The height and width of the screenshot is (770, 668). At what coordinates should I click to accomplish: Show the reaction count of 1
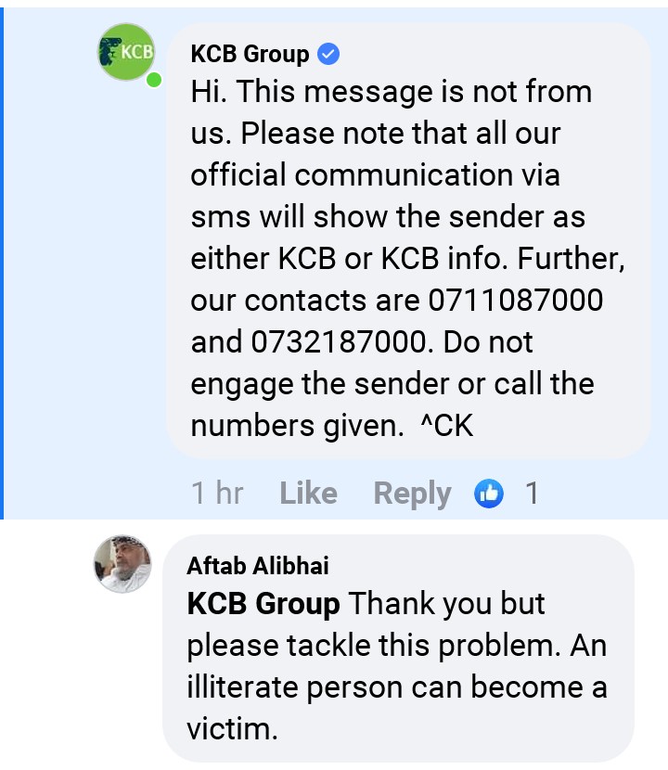point(532,493)
